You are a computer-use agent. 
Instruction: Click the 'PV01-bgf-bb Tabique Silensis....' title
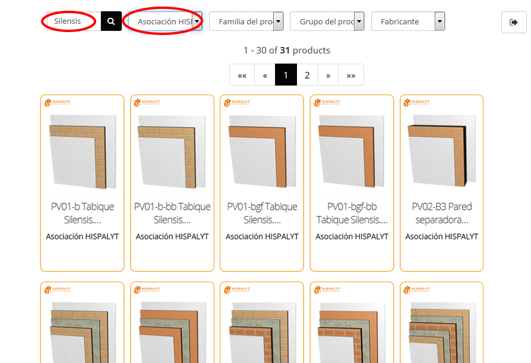[x=352, y=213]
